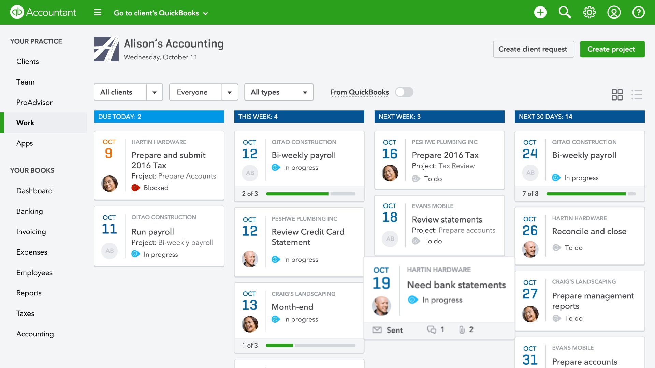This screenshot has width=655, height=368.
Task: Click To do icon on Reconcile and close
Action: pyautogui.click(x=556, y=248)
